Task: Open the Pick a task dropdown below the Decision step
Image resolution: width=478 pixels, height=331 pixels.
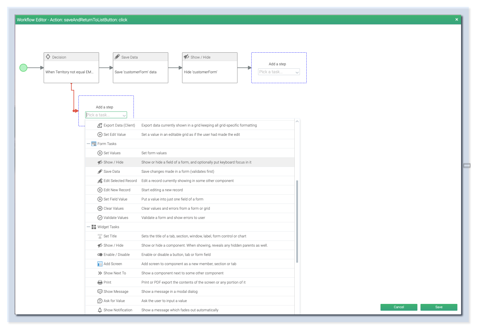Action: pyautogui.click(x=106, y=115)
